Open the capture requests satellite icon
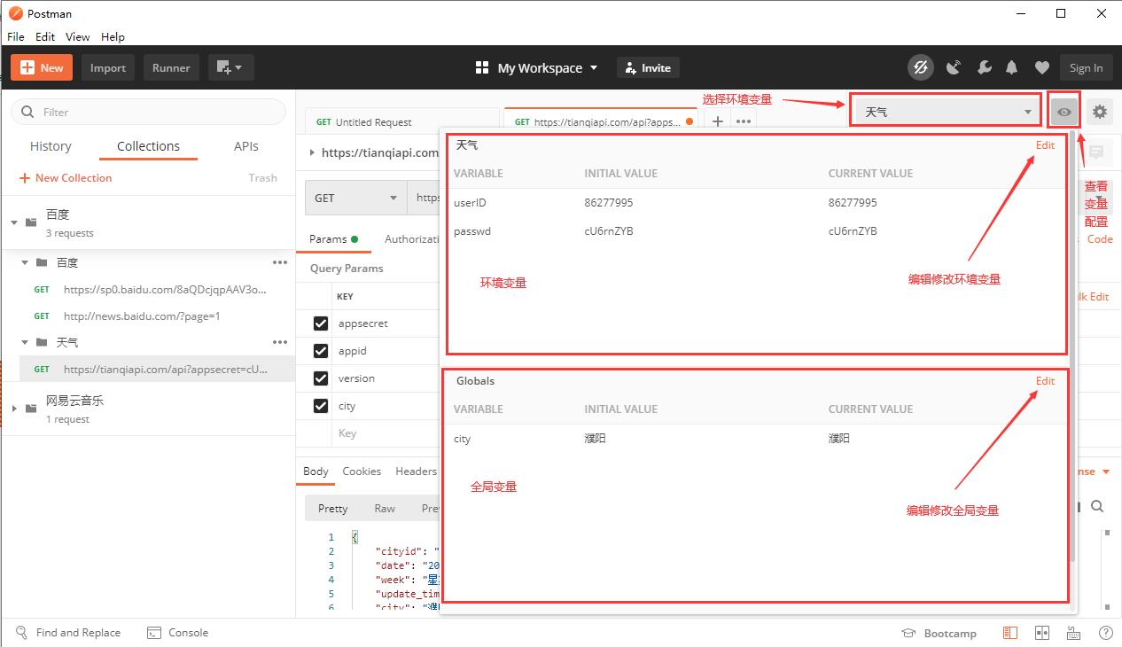 click(954, 67)
